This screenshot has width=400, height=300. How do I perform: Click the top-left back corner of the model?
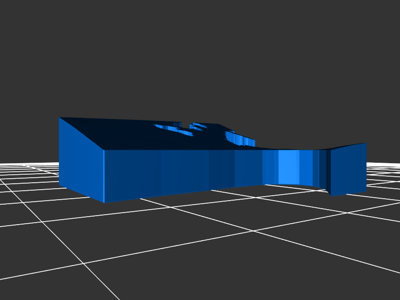pyautogui.click(x=59, y=118)
